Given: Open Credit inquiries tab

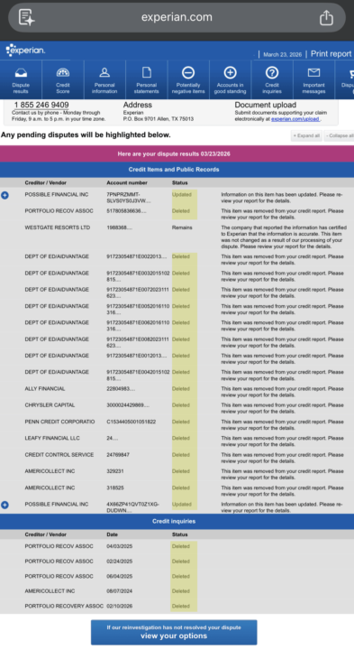Looking at the screenshot, I should (x=272, y=79).
